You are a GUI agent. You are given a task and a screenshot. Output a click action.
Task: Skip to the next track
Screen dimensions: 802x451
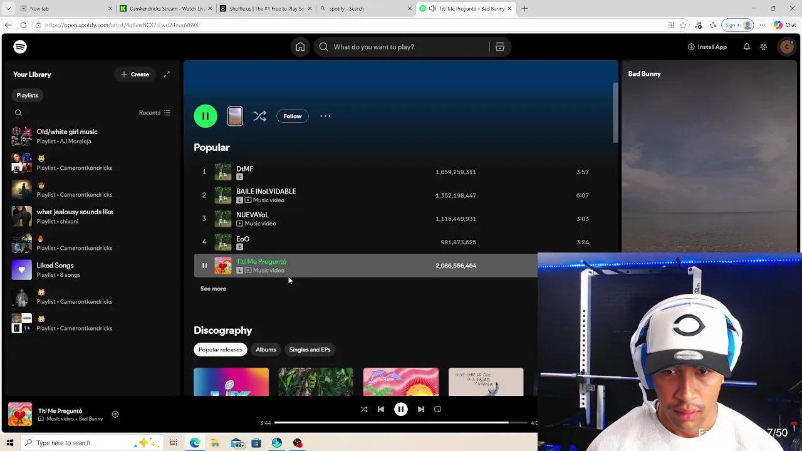click(x=421, y=409)
